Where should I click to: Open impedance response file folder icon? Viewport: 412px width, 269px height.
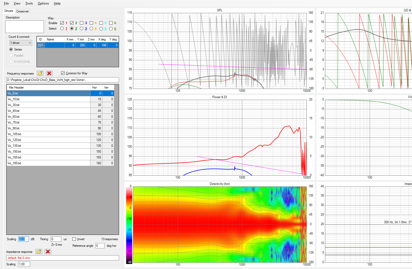click(39, 252)
